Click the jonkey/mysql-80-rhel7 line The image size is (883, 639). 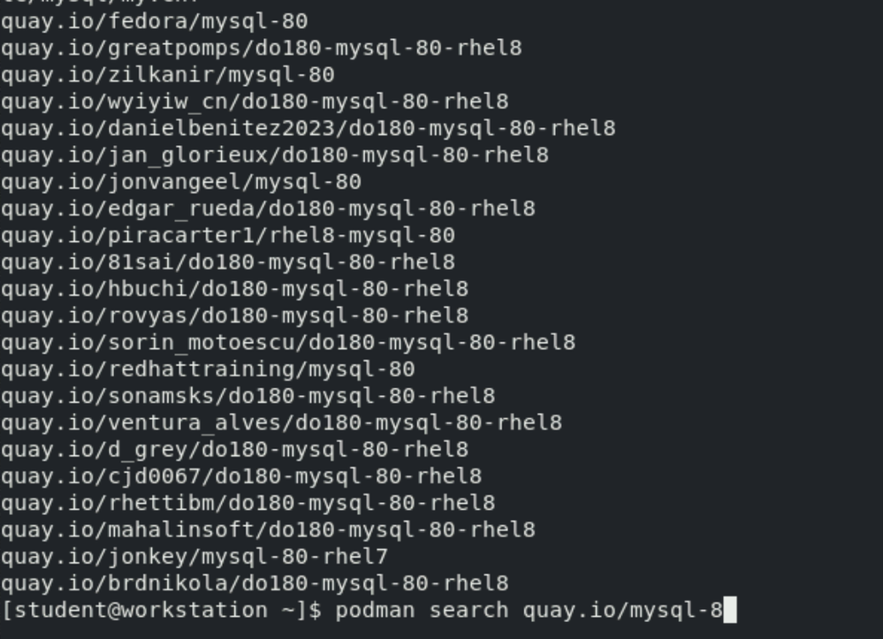[x=194, y=556]
